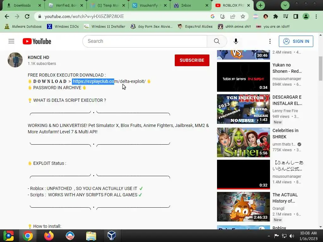This screenshot has height=242, width=323.
Task: Open the Celebrities in SHREK thumbnail
Action: pyautogui.click(x=243, y=142)
